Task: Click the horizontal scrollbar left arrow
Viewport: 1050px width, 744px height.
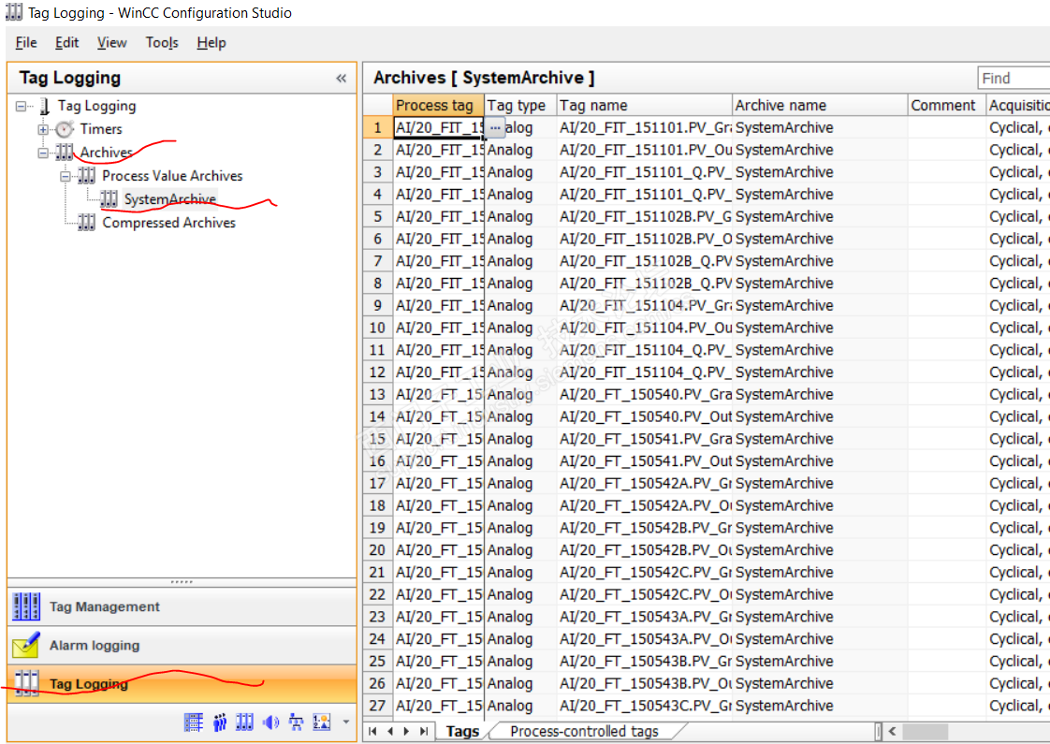Action: tap(892, 731)
